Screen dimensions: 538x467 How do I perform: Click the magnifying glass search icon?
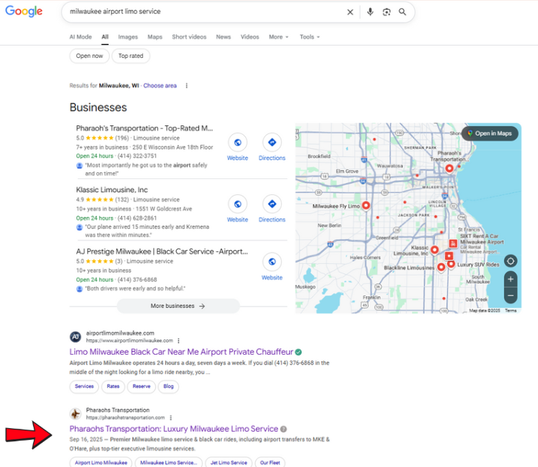[402, 12]
